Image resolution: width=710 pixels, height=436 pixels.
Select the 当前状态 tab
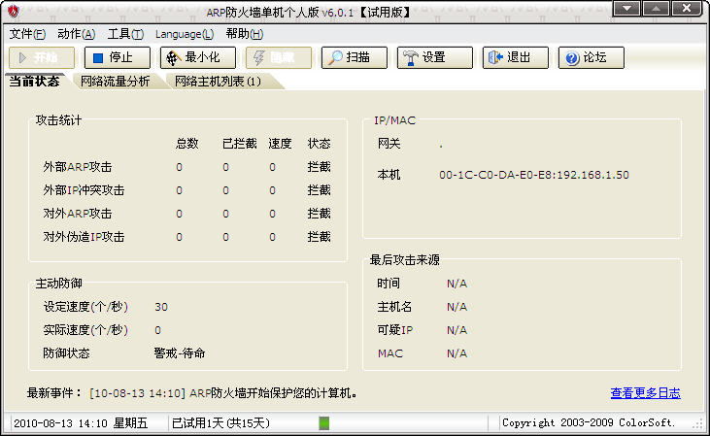[x=34, y=81]
